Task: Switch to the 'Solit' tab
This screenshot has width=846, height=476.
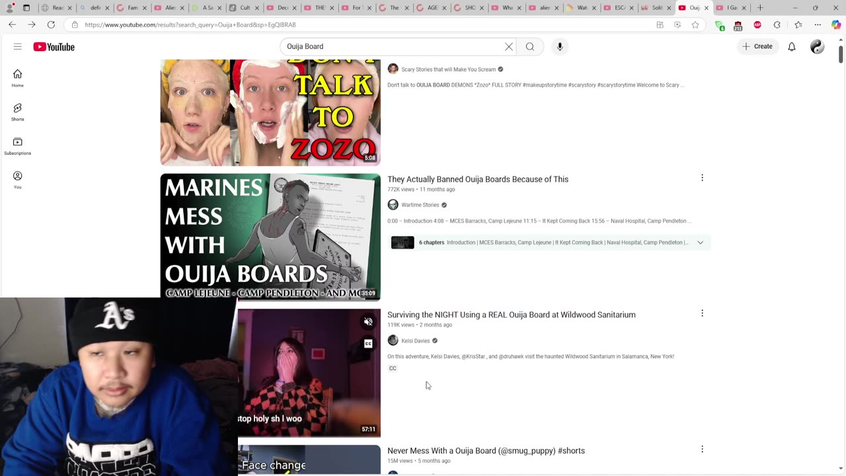Action: coord(655,8)
